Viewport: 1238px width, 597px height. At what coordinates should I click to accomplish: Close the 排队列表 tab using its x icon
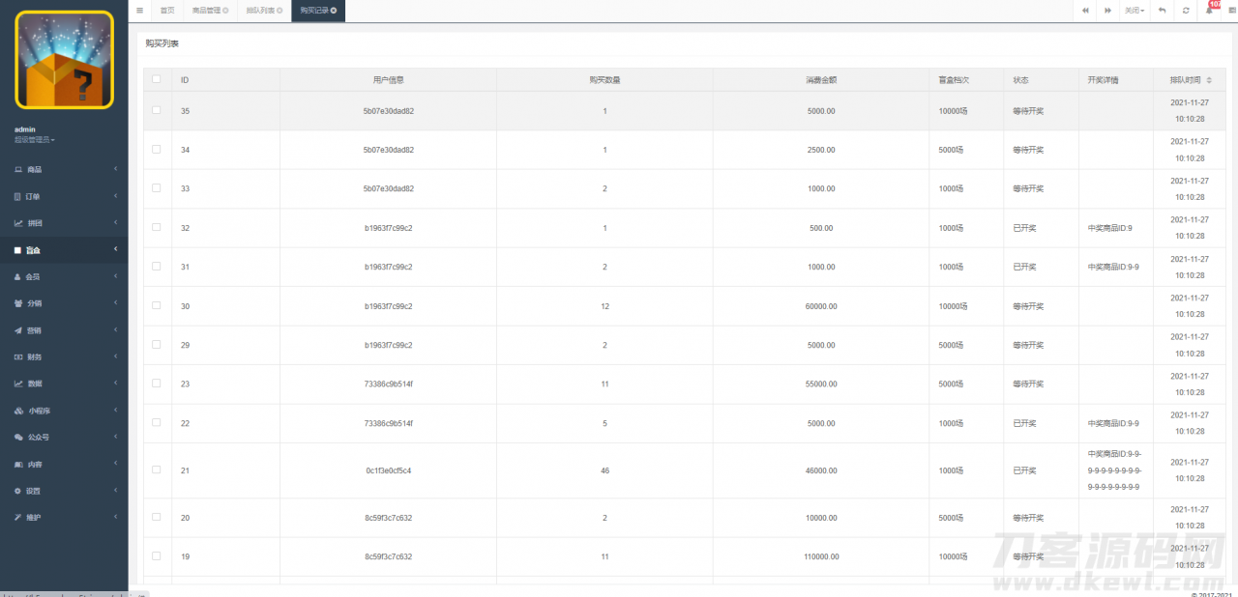point(280,11)
